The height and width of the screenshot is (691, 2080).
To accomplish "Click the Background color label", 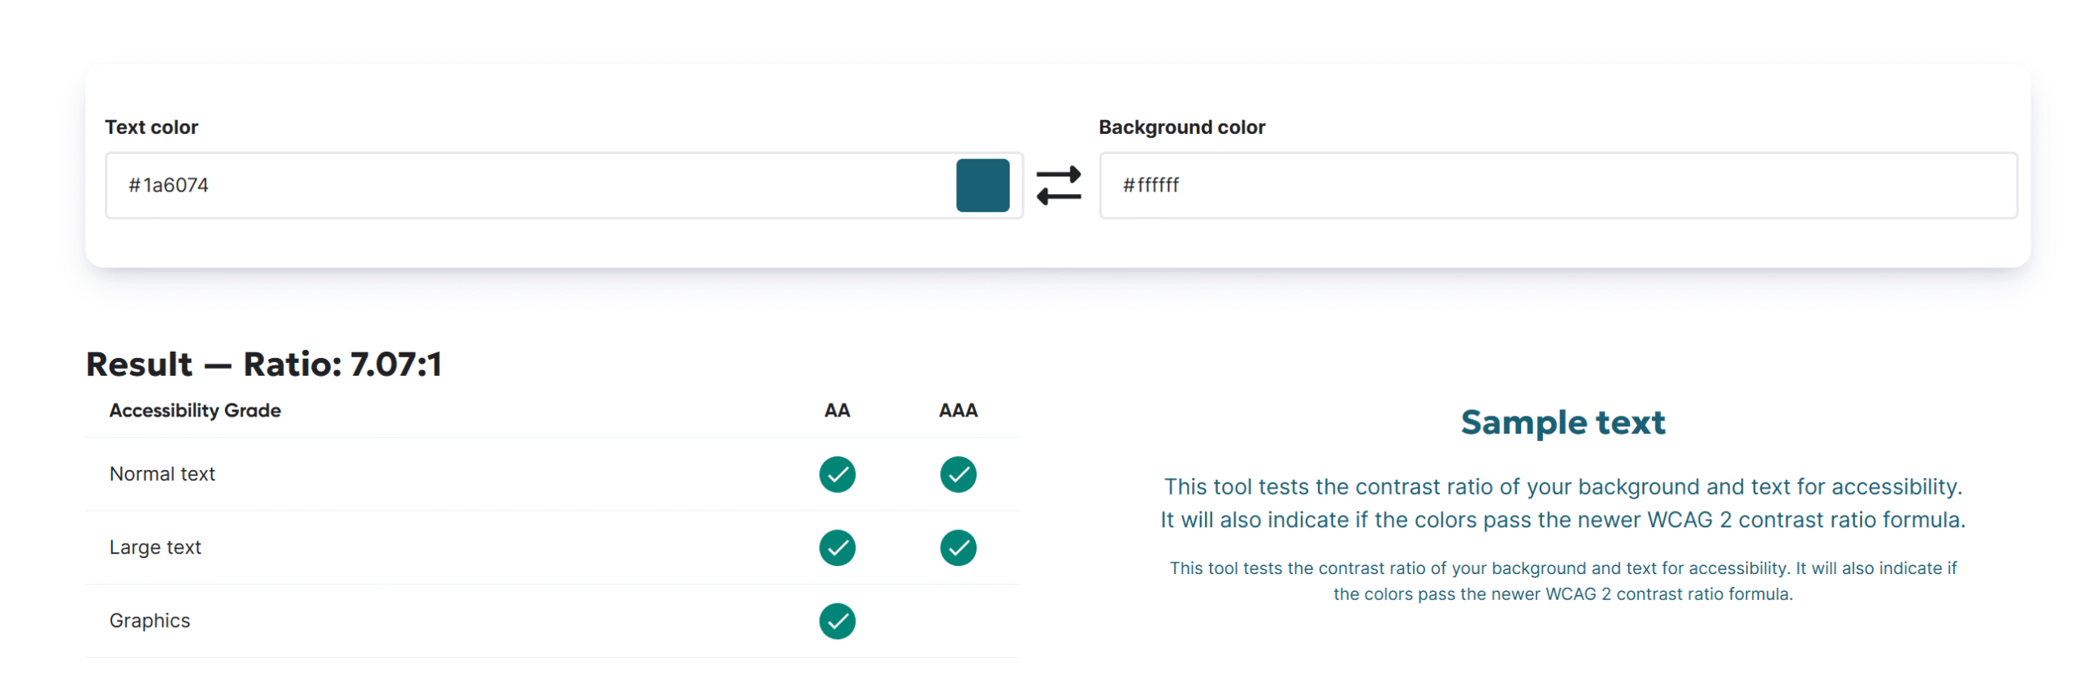I will (1181, 127).
